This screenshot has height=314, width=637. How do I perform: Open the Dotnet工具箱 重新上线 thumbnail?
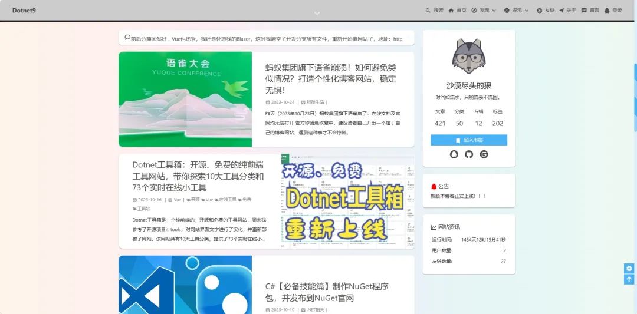348,201
